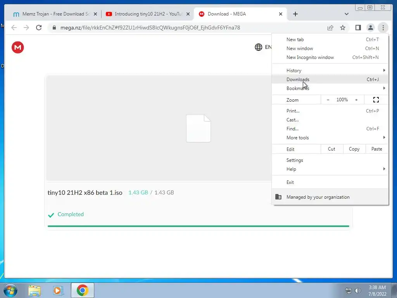Decrease zoom with the minus button
The image size is (397, 298).
click(x=328, y=100)
